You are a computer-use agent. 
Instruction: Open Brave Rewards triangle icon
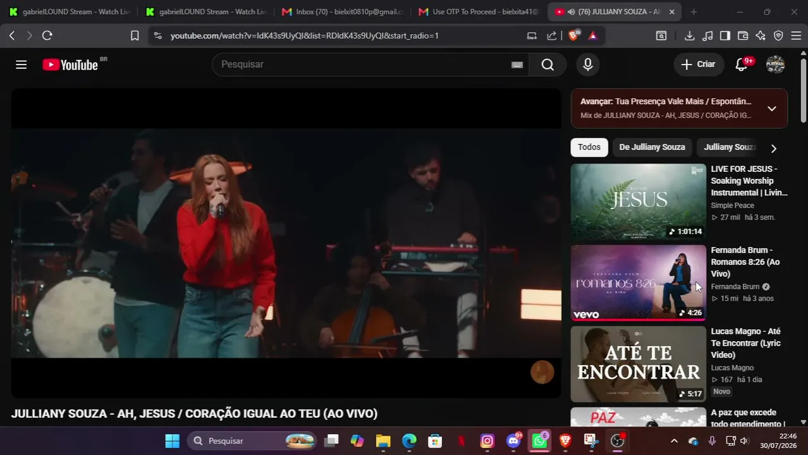click(x=592, y=35)
